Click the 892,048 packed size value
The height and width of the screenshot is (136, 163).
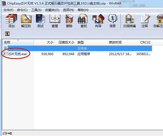[68, 54]
